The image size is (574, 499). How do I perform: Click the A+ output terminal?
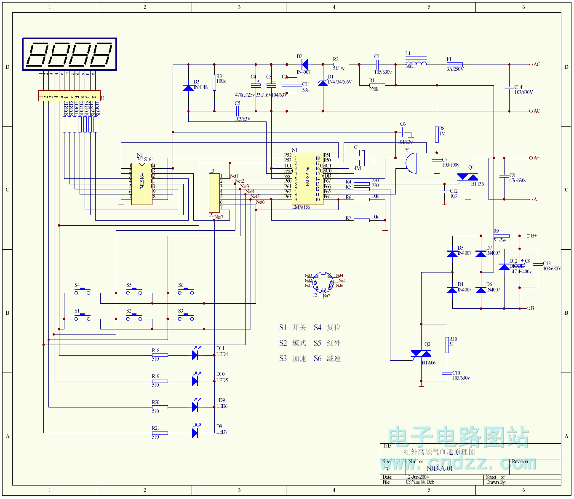(x=531, y=158)
